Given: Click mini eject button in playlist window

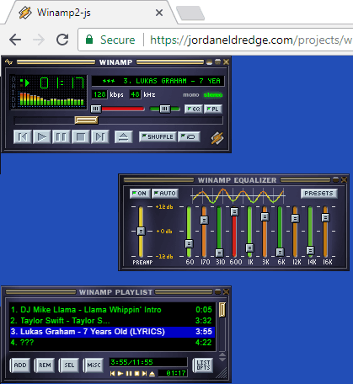Looking at the screenshot, I should pos(152,374).
